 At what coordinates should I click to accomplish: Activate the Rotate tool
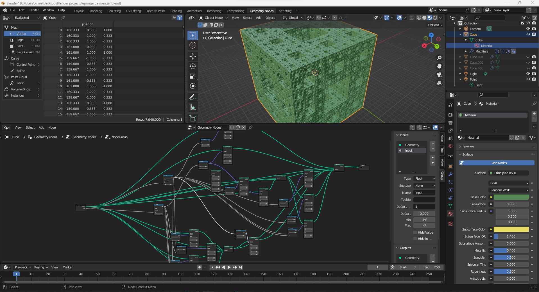pyautogui.click(x=192, y=66)
